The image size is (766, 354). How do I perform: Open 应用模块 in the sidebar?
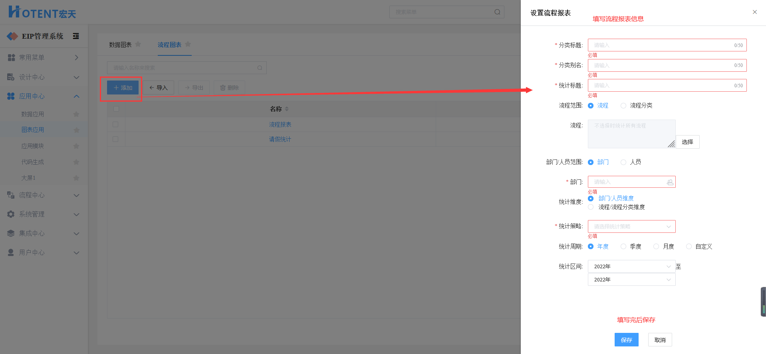click(33, 146)
